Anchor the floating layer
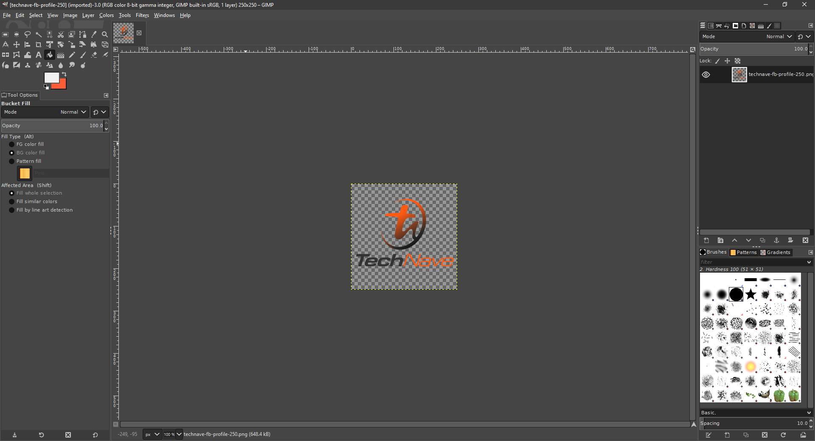 pos(776,240)
